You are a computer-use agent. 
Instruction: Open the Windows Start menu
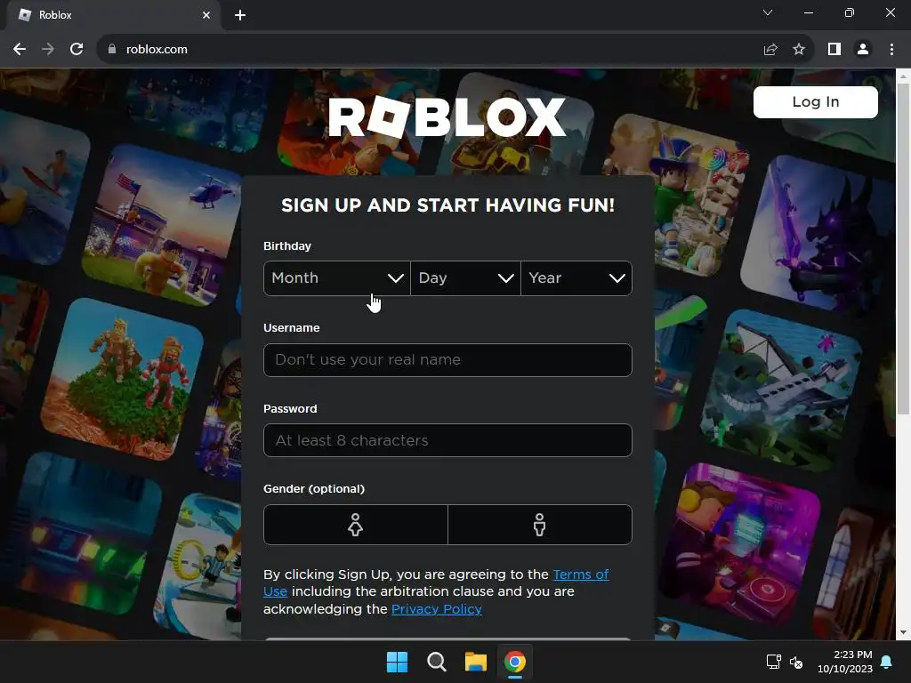click(398, 662)
